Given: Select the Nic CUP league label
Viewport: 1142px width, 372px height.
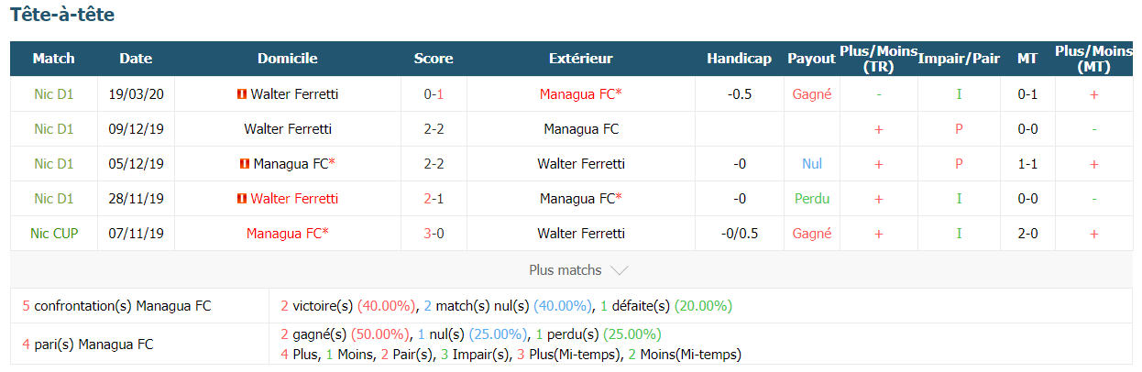Looking at the screenshot, I should (x=54, y=234).
